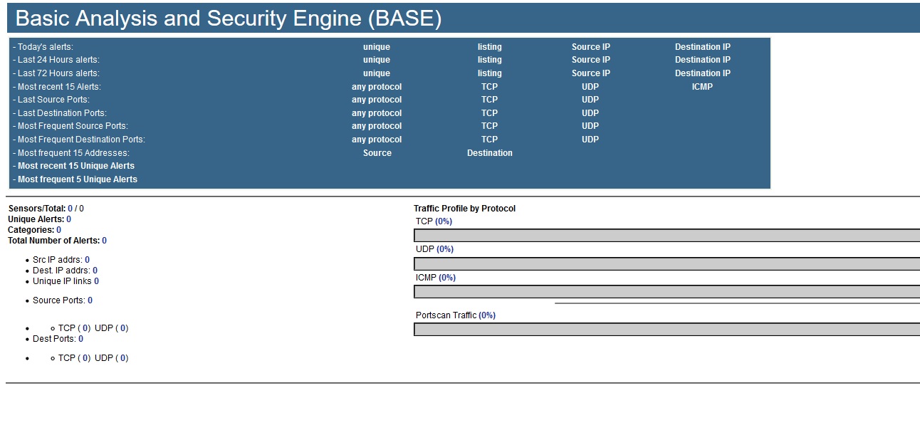Show most recent 15 TCP alerts
The width and height of the screenshot is (920, 440).
coord(489,87)
